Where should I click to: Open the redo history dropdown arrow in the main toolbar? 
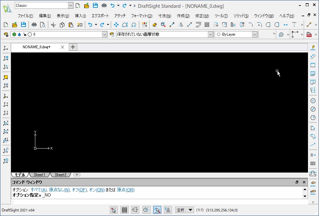(x=108, y=25)
